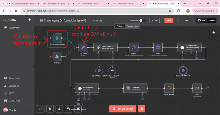The image size is (220, 115).
Task: Click the Test workflow button
Action: (123, 109)
